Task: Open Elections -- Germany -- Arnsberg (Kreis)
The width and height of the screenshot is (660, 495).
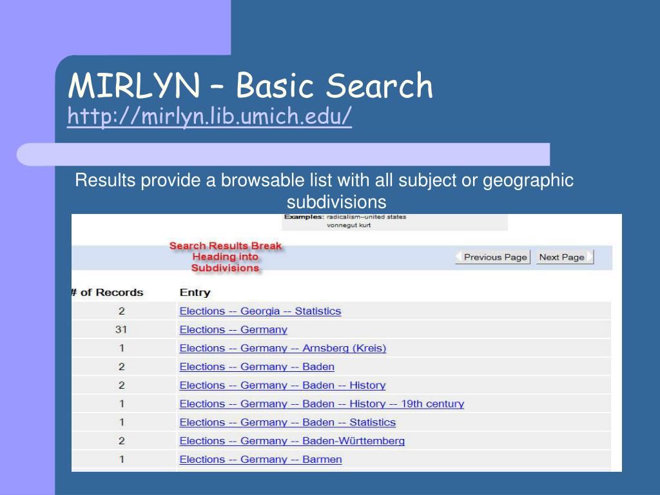Action: (x=283, y=348)
